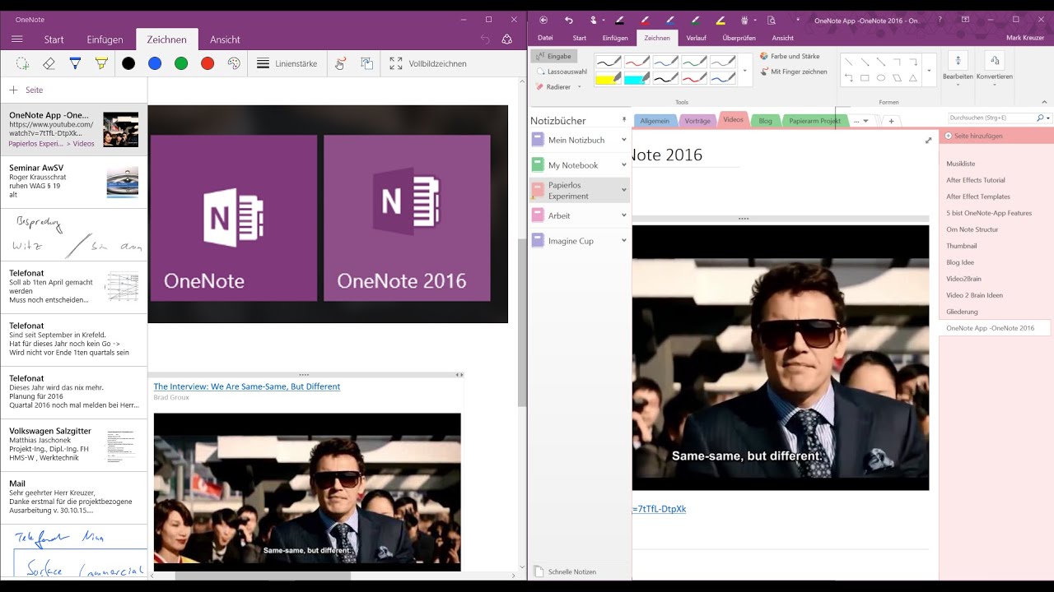The image size is (1054, 592).
Task: Choose the cyan highlighter in pen gallery
Action: point(637,78)
